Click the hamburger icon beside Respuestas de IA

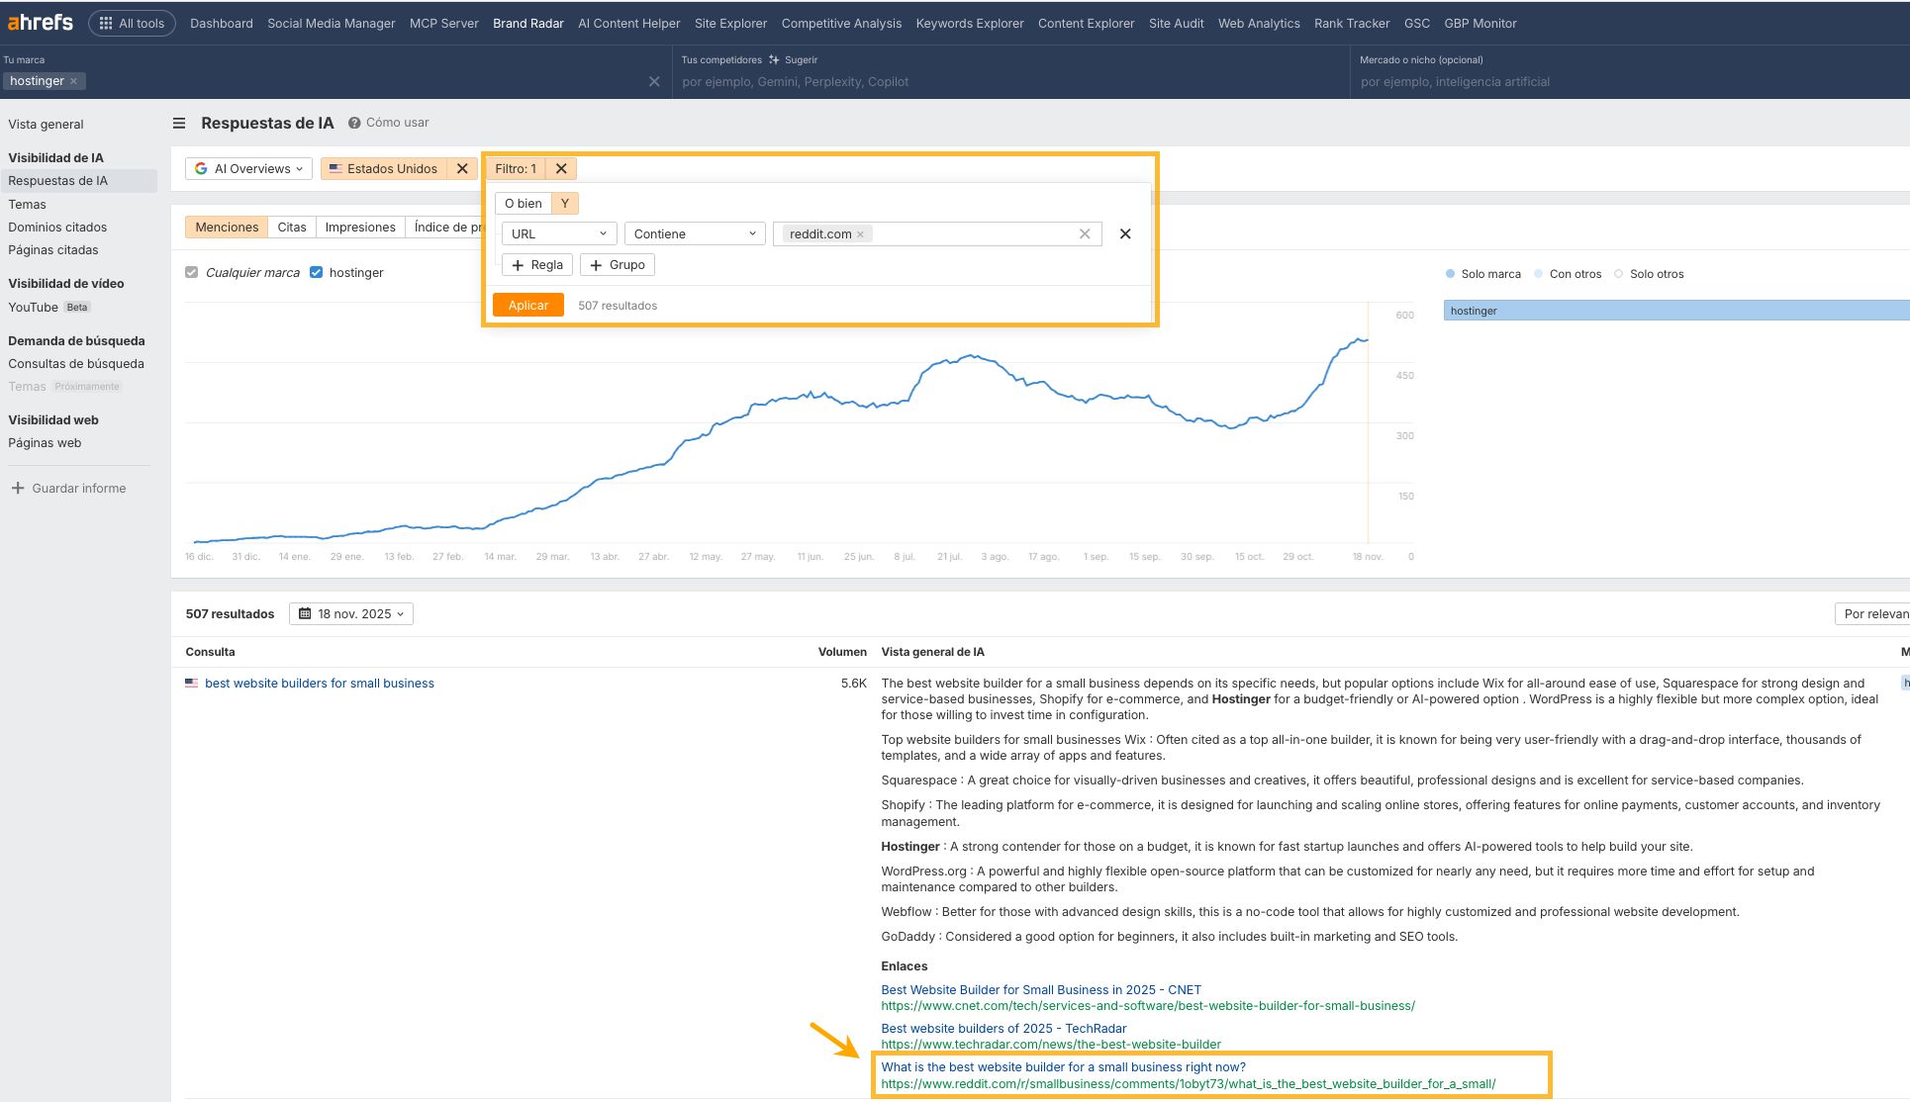click(x=179, y=123)
